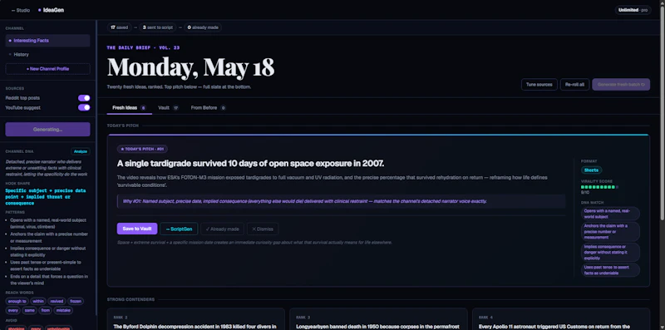The image size is (665, 330).
Task: Select the Interesting Facts channel
Action: pyautogui.click(x=47, y=41)
